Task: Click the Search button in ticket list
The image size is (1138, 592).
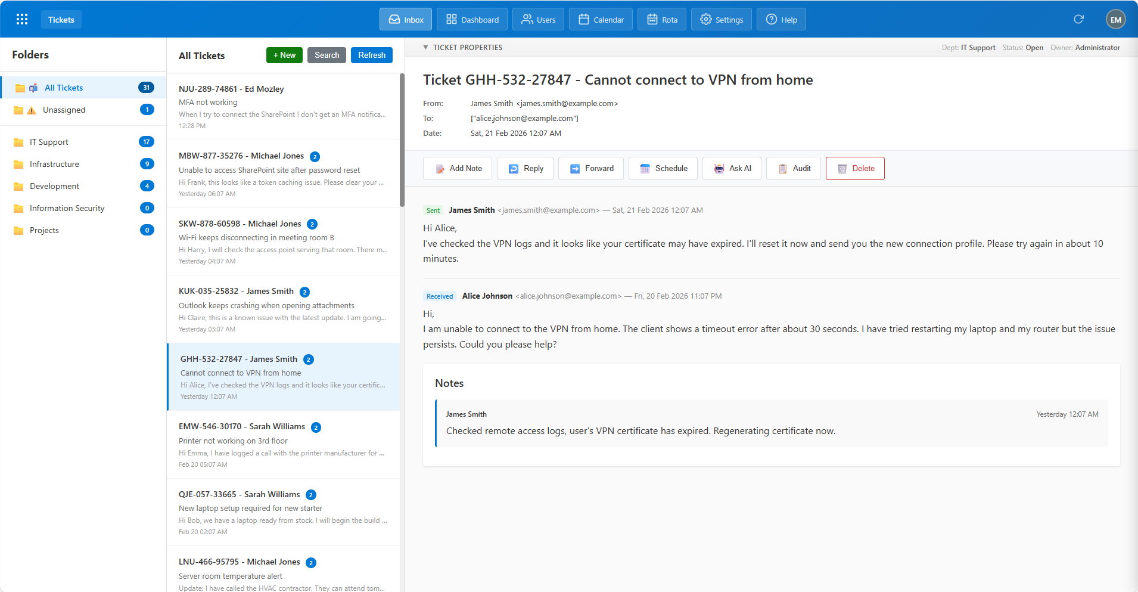Action: (x=327, y=55)
